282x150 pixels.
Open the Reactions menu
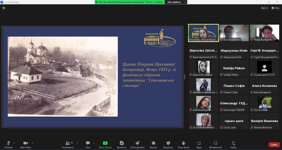168,144
